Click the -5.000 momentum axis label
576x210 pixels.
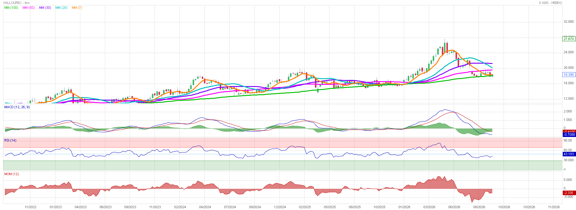coord(568,197)
